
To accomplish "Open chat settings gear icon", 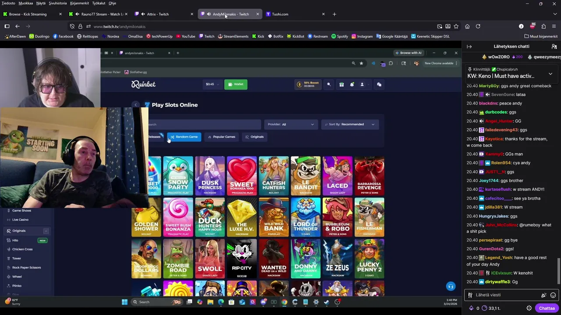I will click(529, 308).
